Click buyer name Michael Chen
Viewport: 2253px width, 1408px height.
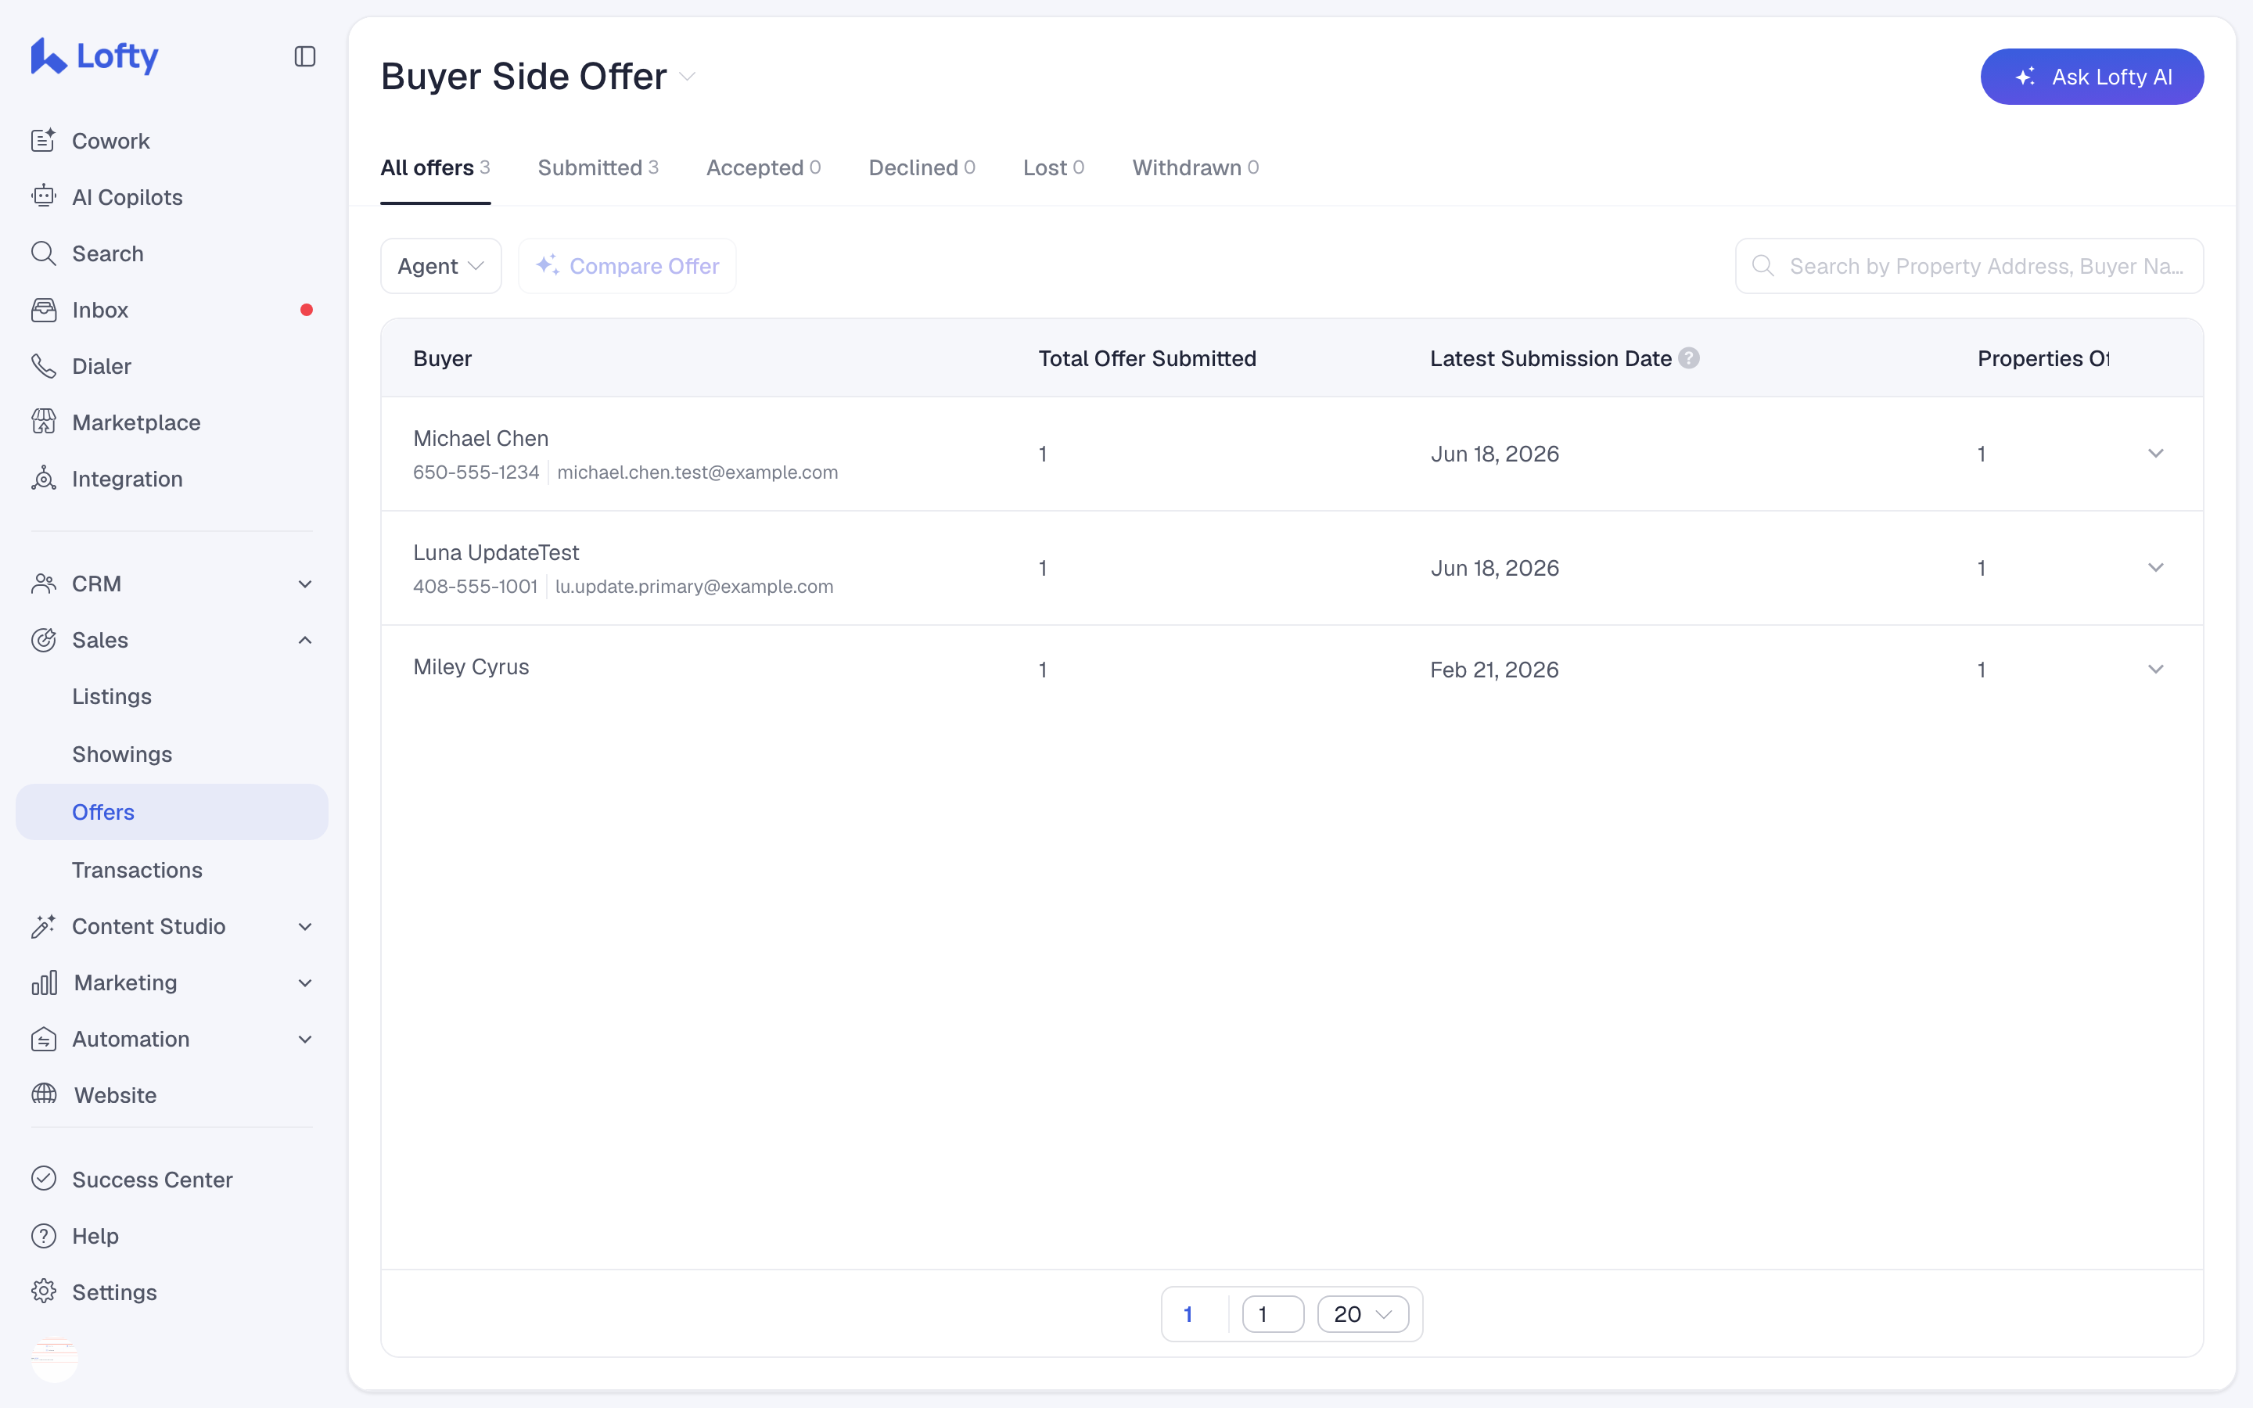(480, 438)
